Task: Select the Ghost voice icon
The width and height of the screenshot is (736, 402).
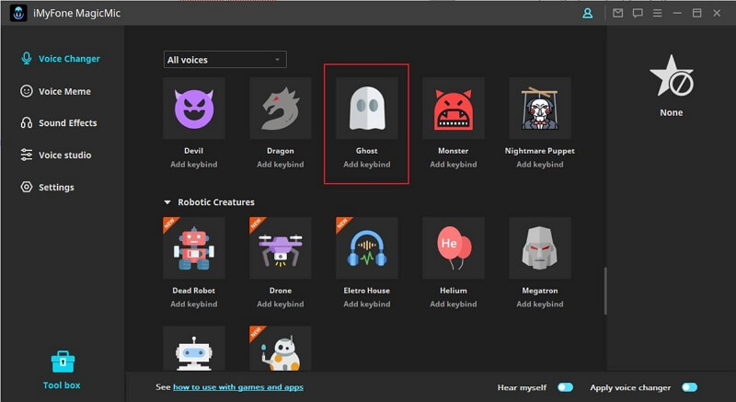Action: pos(367,109)
